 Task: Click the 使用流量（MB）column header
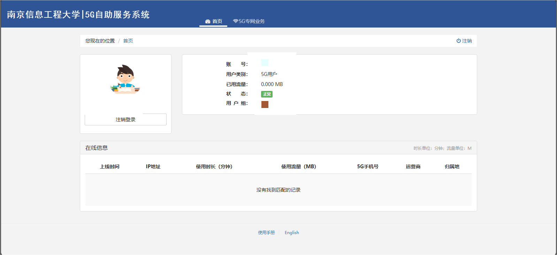click(x=299, y=167)
